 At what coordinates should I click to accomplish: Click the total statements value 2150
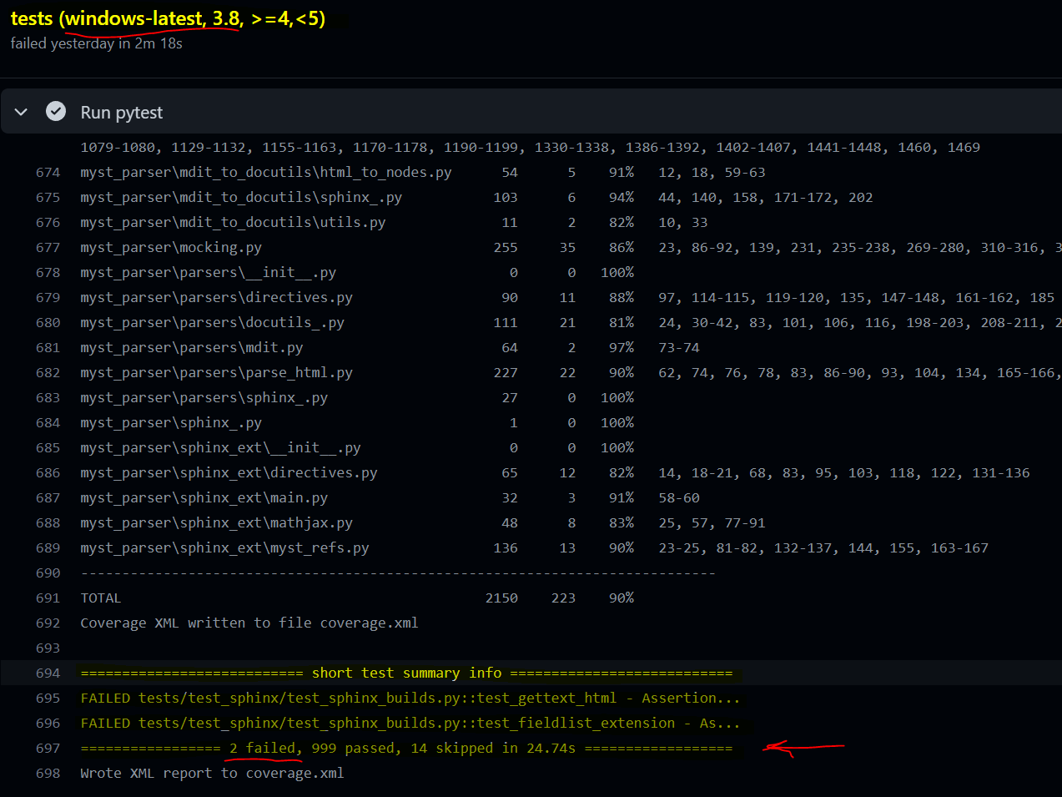pyautogui.click(x=501, y=598)
